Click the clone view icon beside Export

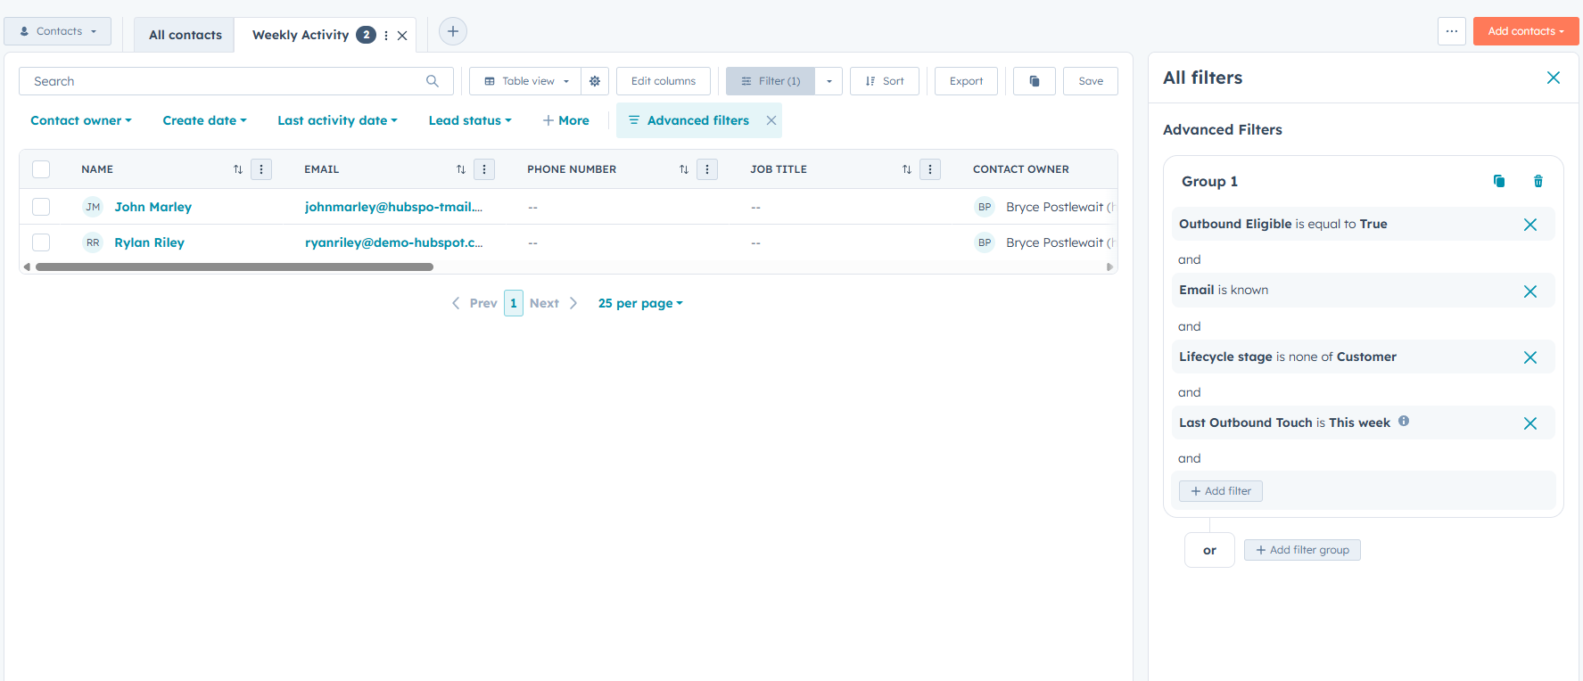1035,81
